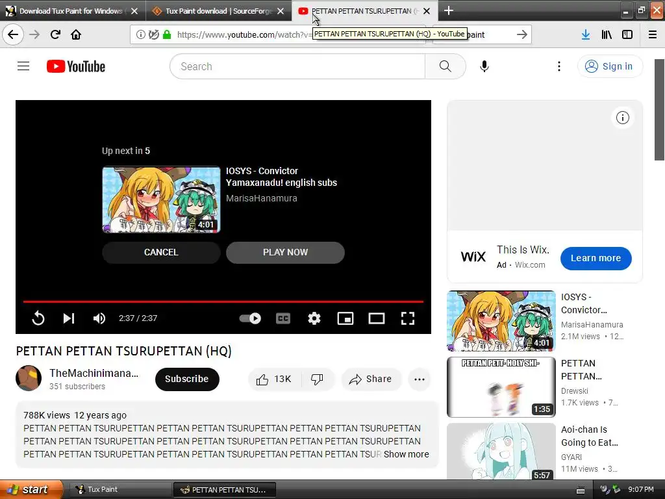Open the player settings gear

pos(314,318)
